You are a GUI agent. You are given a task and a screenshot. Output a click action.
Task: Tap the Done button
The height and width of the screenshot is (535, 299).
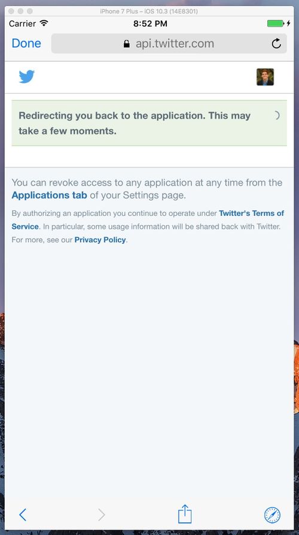(x=26, y=43)
